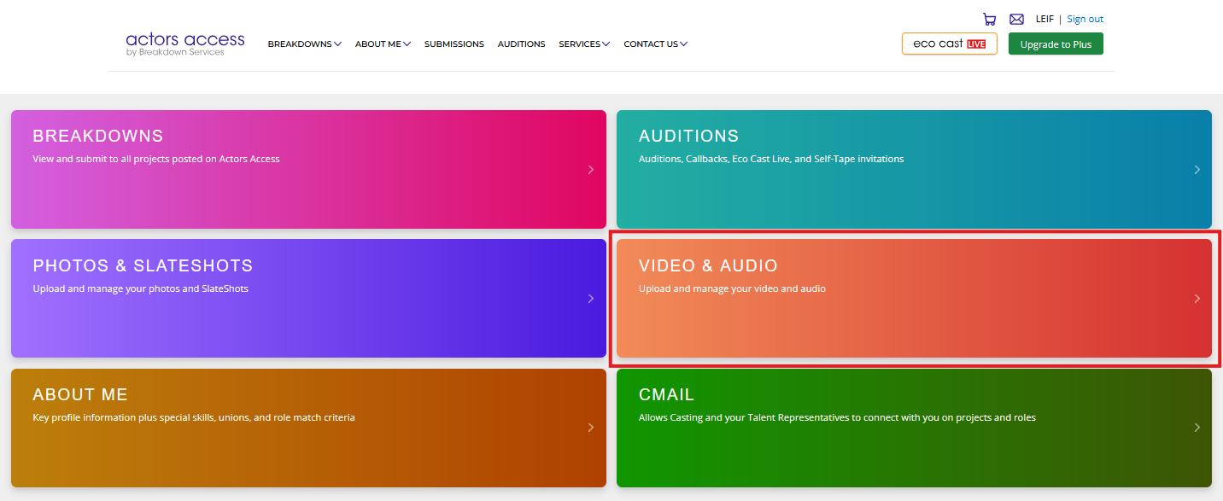
Task: Go to Auditions in the nav bar
Action: coord(521,44)
